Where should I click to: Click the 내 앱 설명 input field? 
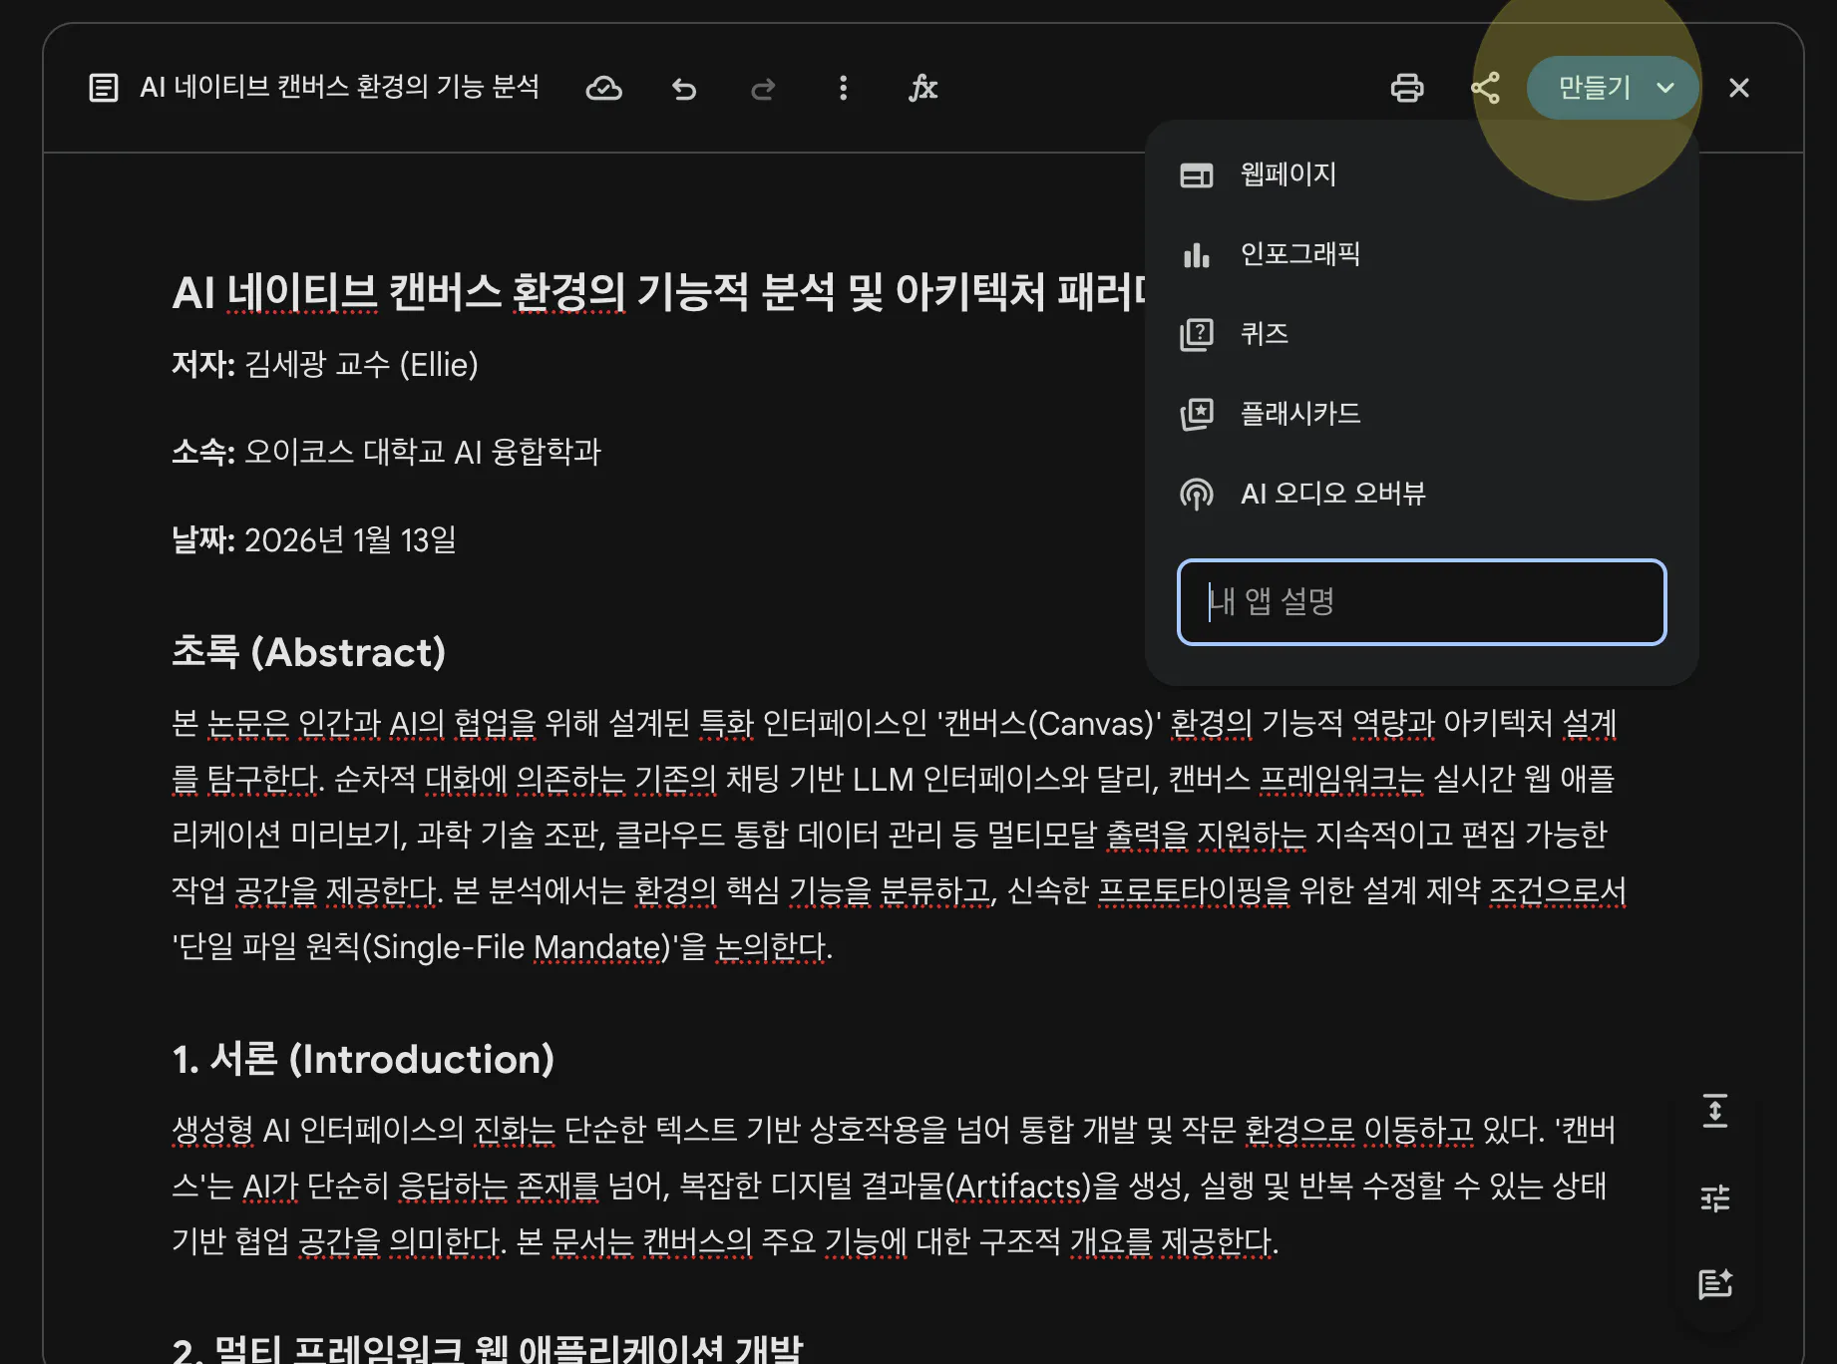1420,602
